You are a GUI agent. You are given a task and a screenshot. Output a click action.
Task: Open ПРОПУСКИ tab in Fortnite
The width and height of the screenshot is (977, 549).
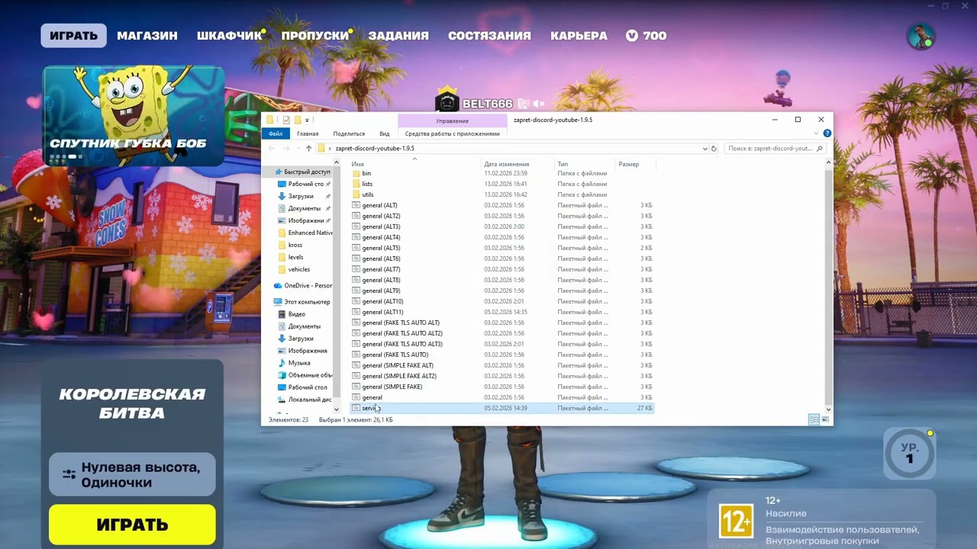(315, 36)
